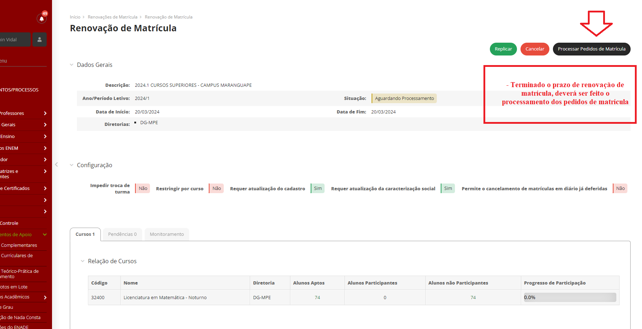
Task: Click the 2024/1 Ano/Período Letivo value
Action: (142, 99)
